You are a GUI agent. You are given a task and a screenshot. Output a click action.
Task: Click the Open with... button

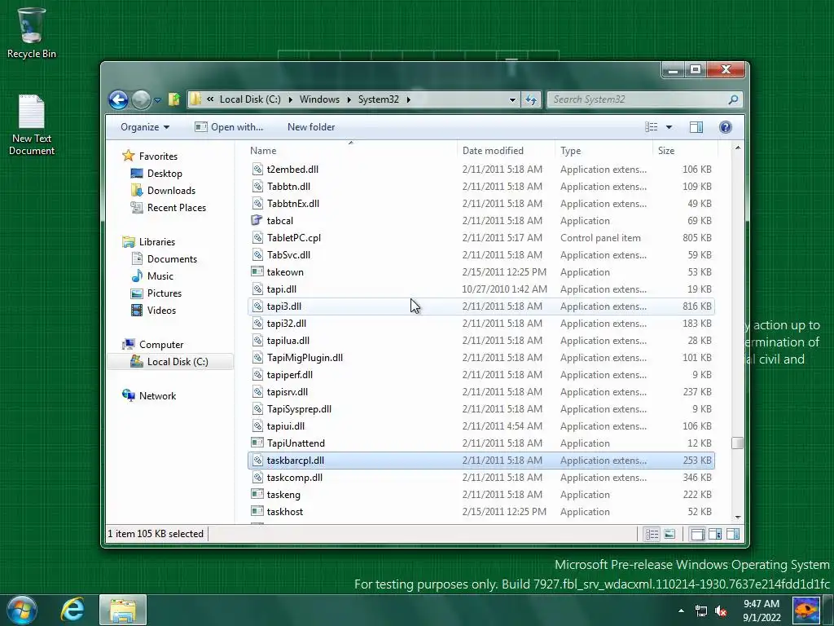coord(229,127)
